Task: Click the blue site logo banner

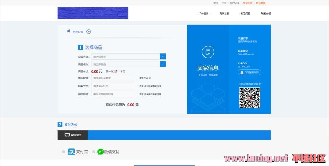Action: click(93, 13)
